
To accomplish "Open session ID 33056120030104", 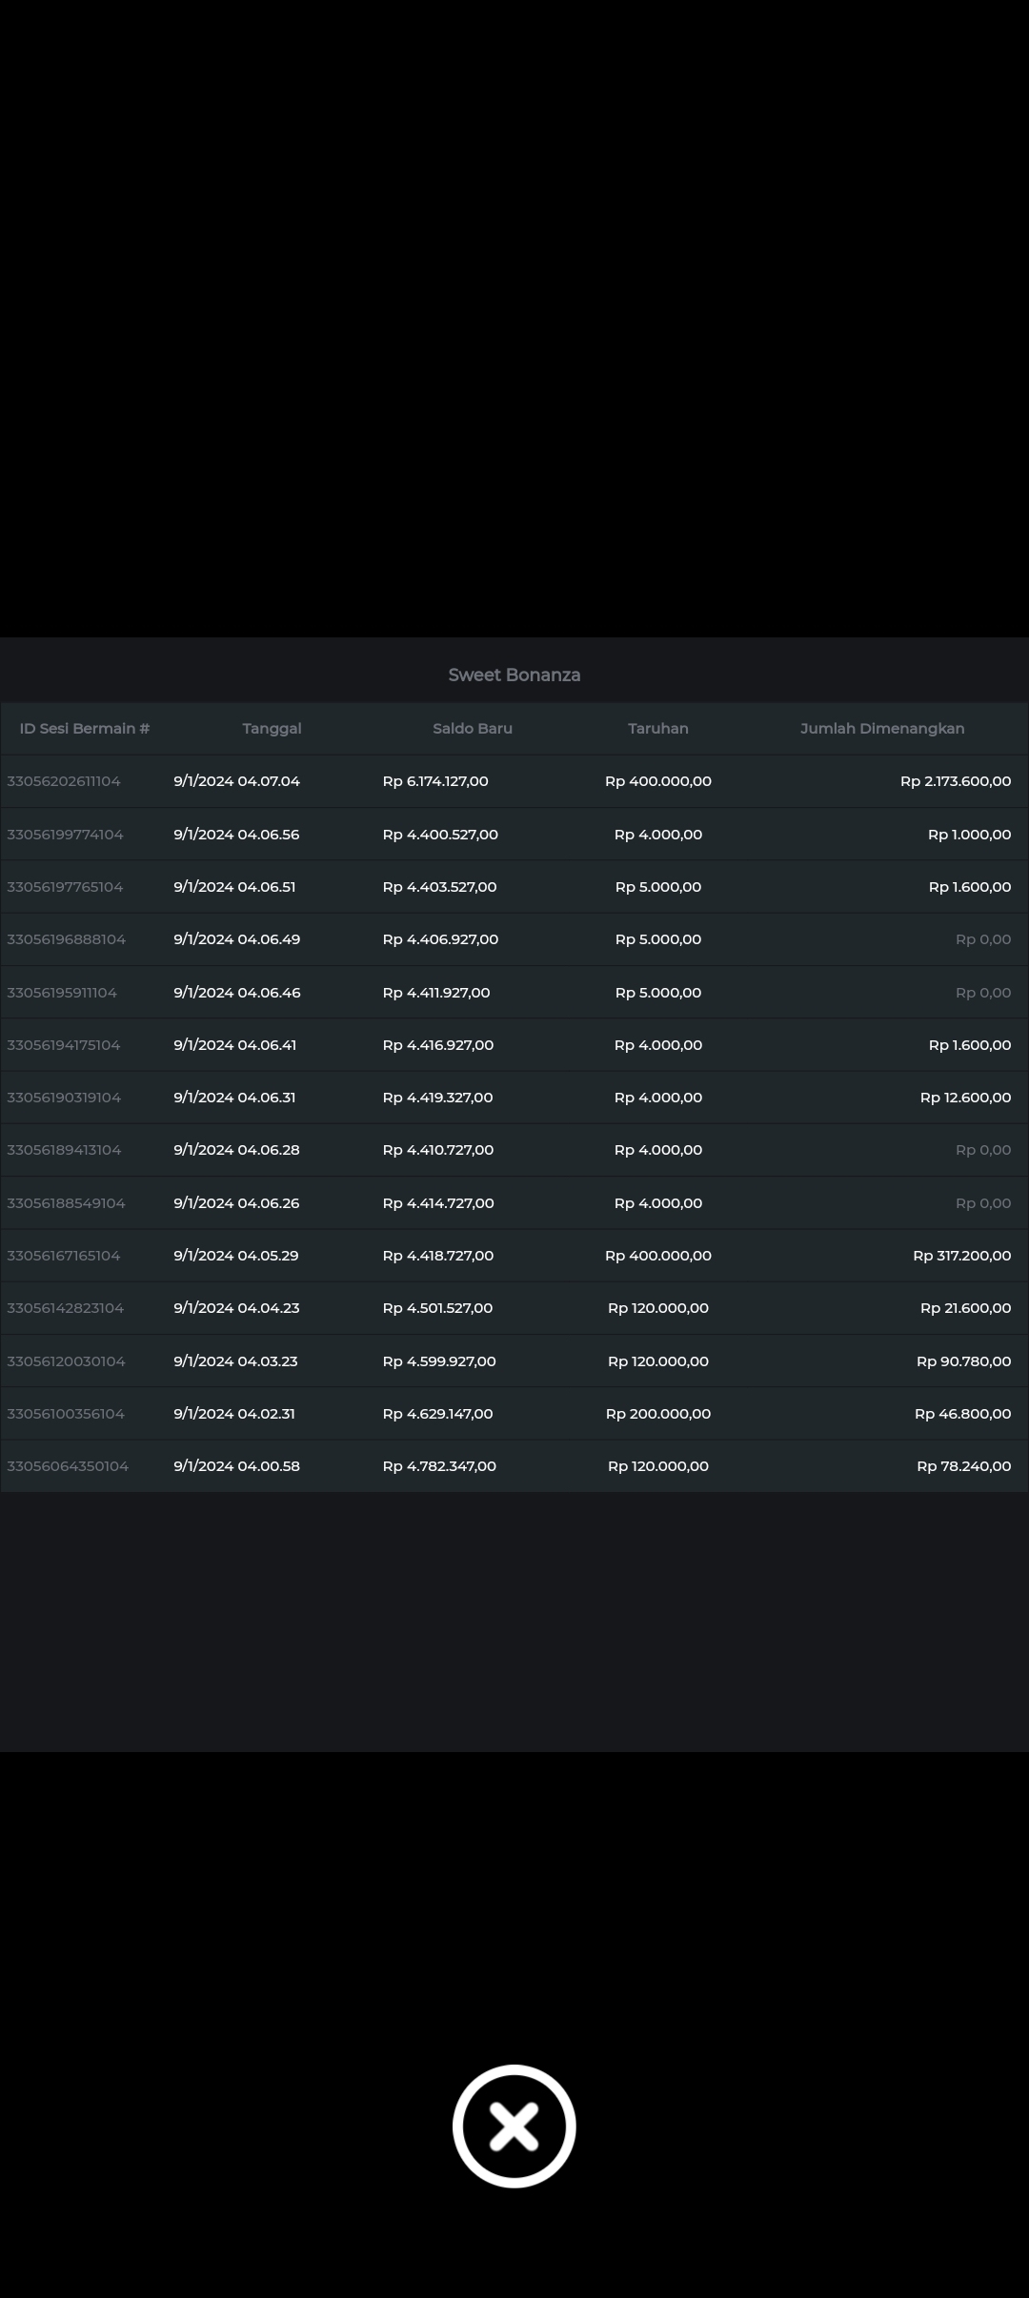I will 66,1361.
